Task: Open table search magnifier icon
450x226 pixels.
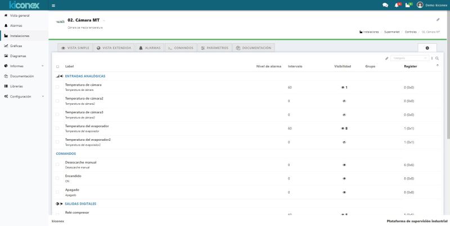Action: 437,58
